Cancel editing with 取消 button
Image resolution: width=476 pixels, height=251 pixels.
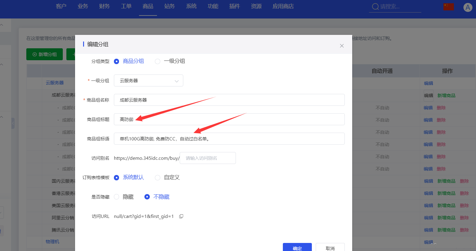coord(330,247)
